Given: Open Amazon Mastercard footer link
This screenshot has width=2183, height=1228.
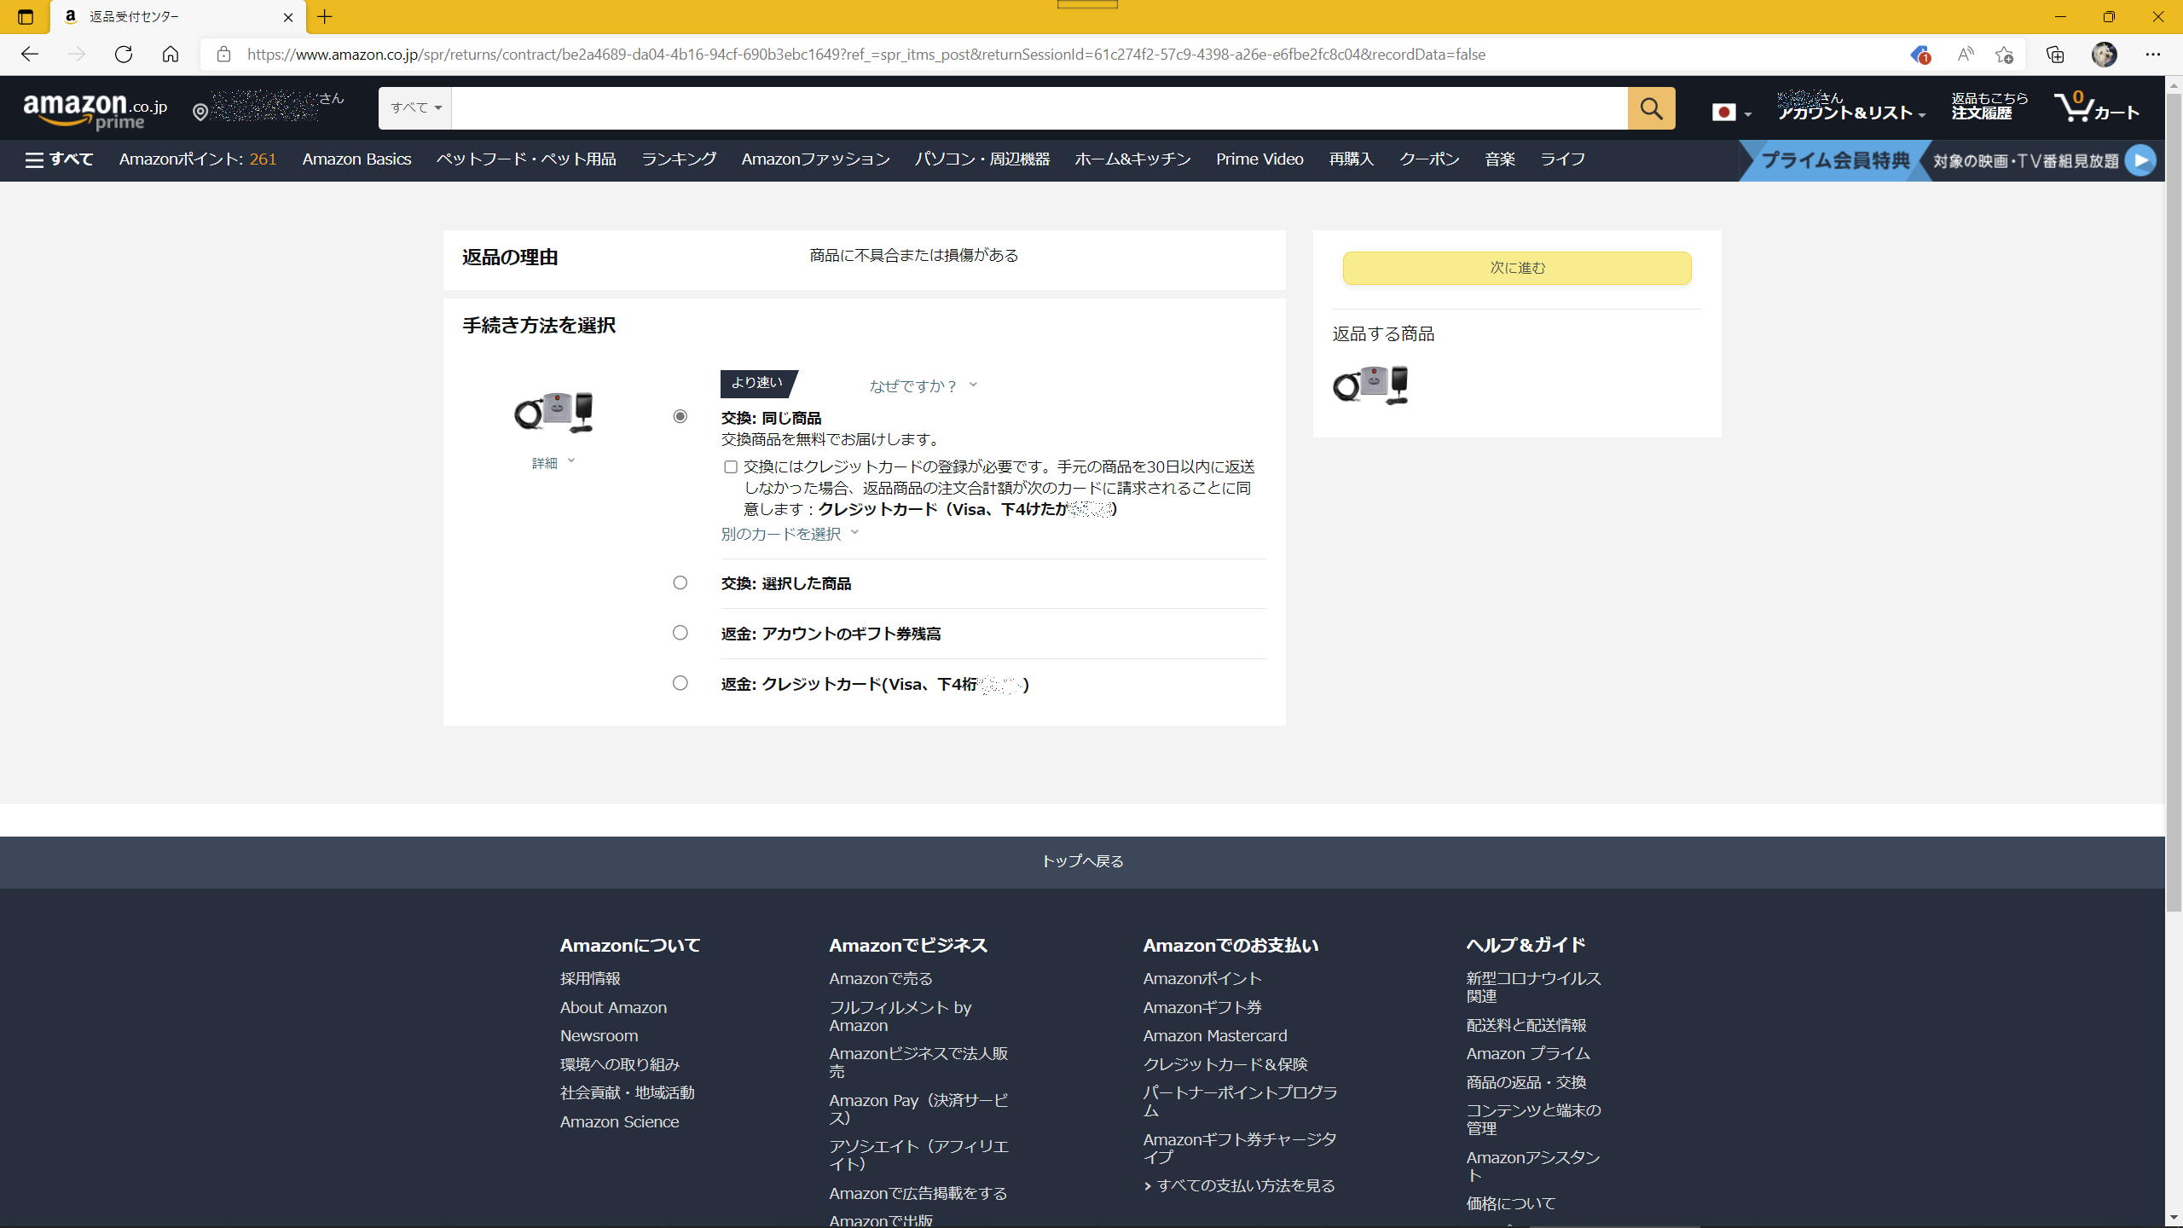Looking at the screenshot, I should [x=1214, y=1035].
